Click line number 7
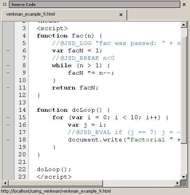 pos(24,58)
